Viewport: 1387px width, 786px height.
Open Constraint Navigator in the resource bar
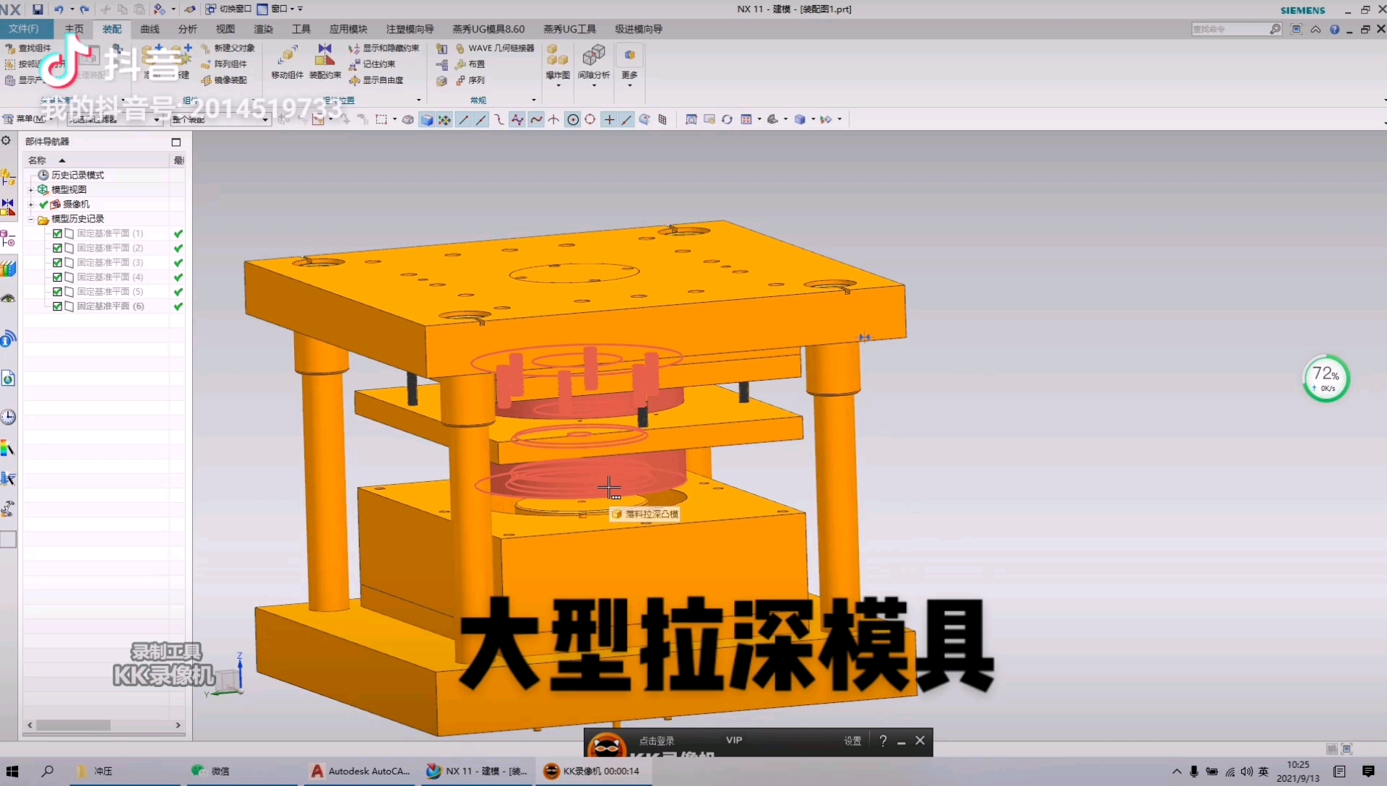8,207
